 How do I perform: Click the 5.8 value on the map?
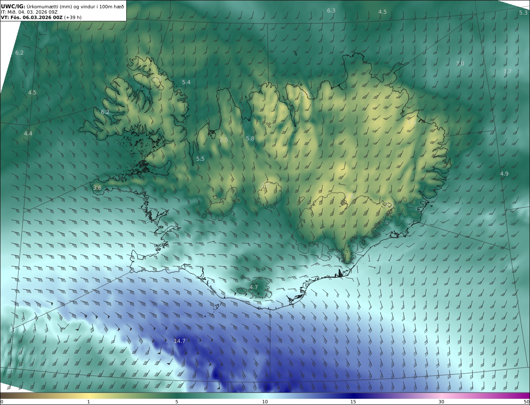(x=250, y=138)
